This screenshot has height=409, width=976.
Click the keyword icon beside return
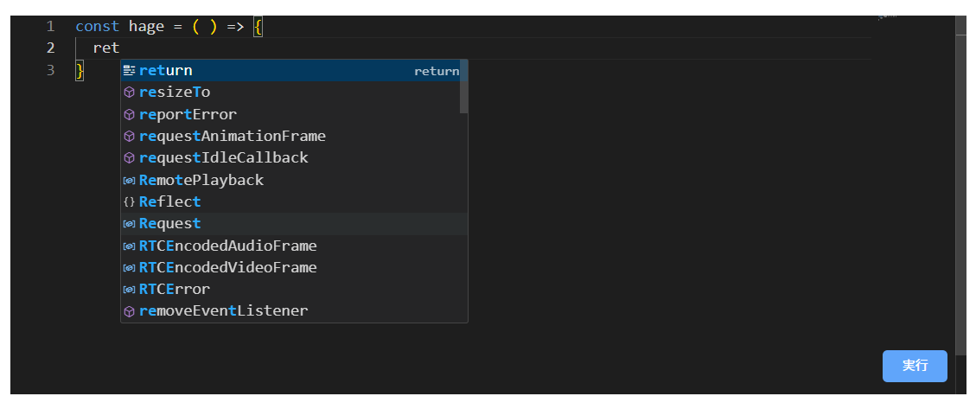pos(130,71)
